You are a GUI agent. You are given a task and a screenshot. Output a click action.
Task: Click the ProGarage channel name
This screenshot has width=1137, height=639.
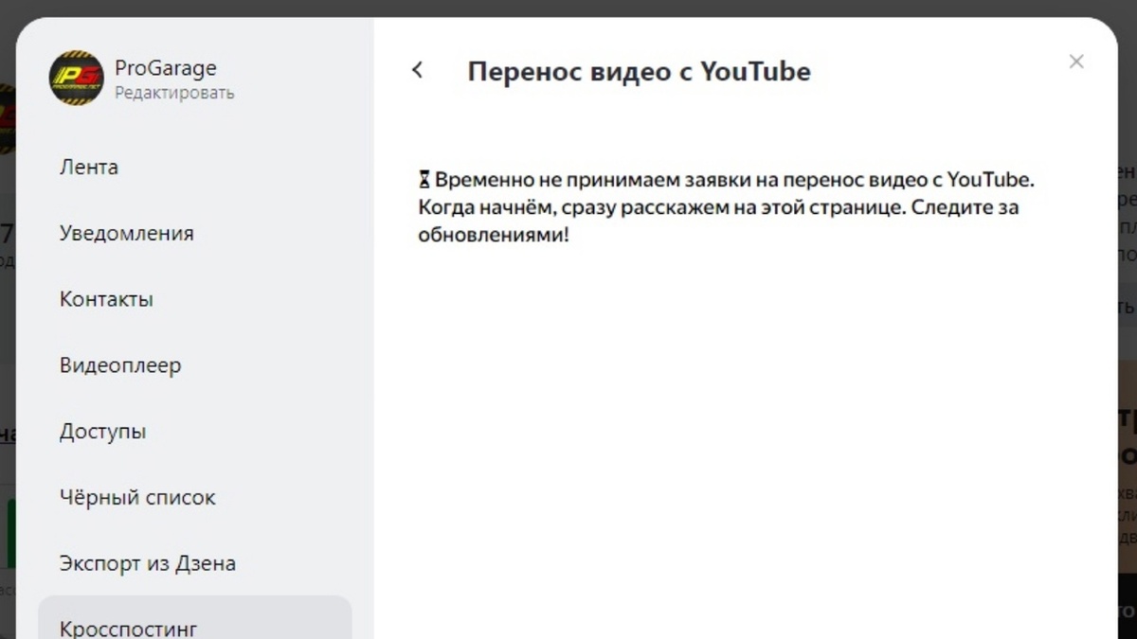pyautogui.click(x=166, y=68)
